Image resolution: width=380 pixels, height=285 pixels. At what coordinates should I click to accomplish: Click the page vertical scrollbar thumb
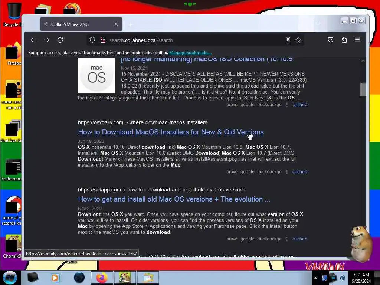pyautogui.click(x=363, y=89)
